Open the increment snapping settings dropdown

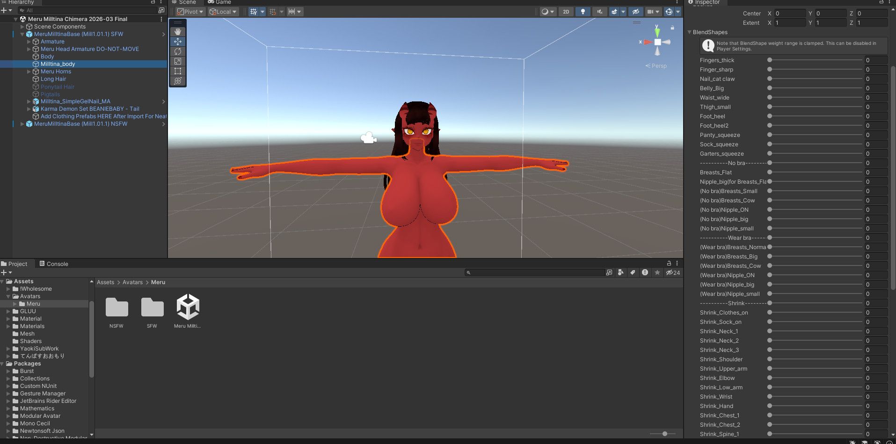tap(295, 12)
